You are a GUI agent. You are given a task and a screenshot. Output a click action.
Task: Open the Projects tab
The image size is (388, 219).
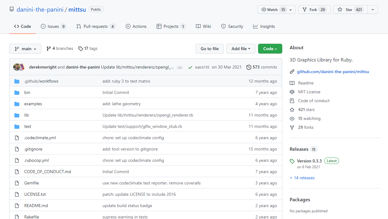[171, 26]
